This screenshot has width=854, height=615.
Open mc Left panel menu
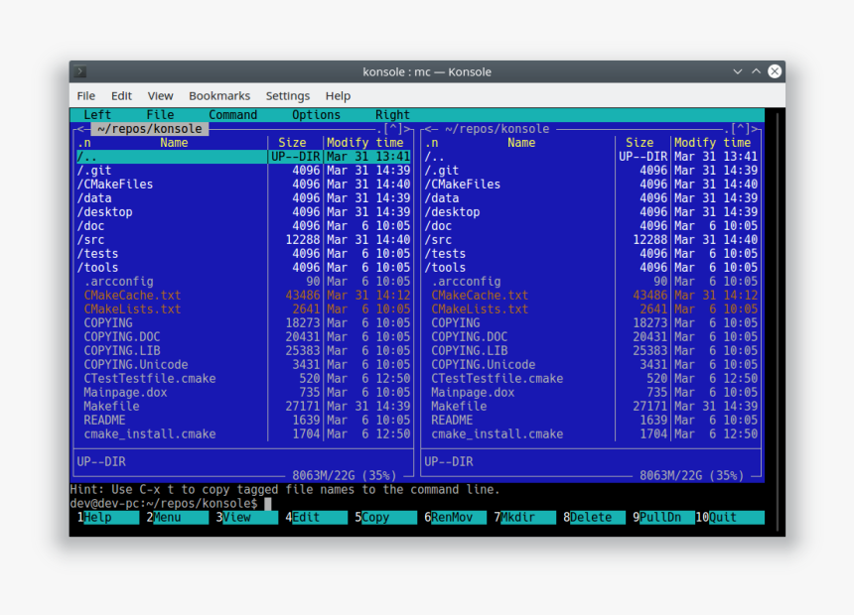[97, 115]
